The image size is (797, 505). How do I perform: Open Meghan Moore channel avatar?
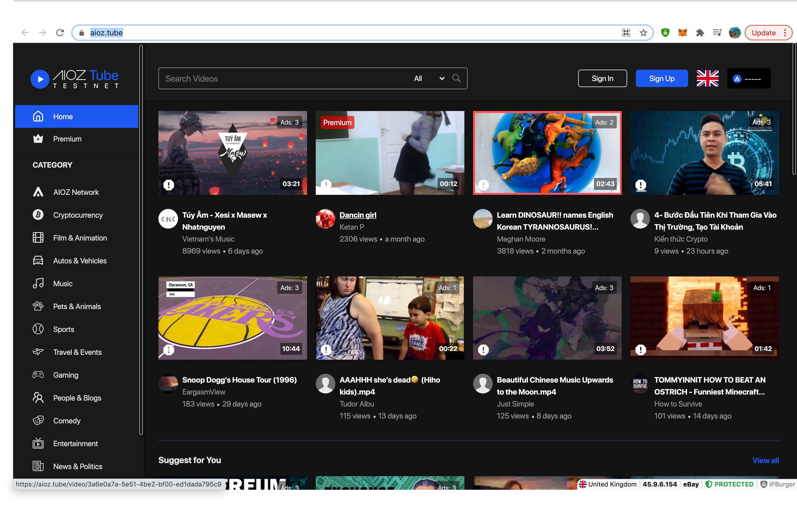[x=483, y=219]
